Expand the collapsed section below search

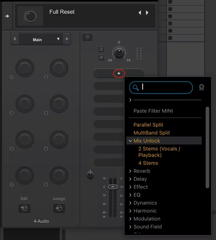[x=130, y=100]
